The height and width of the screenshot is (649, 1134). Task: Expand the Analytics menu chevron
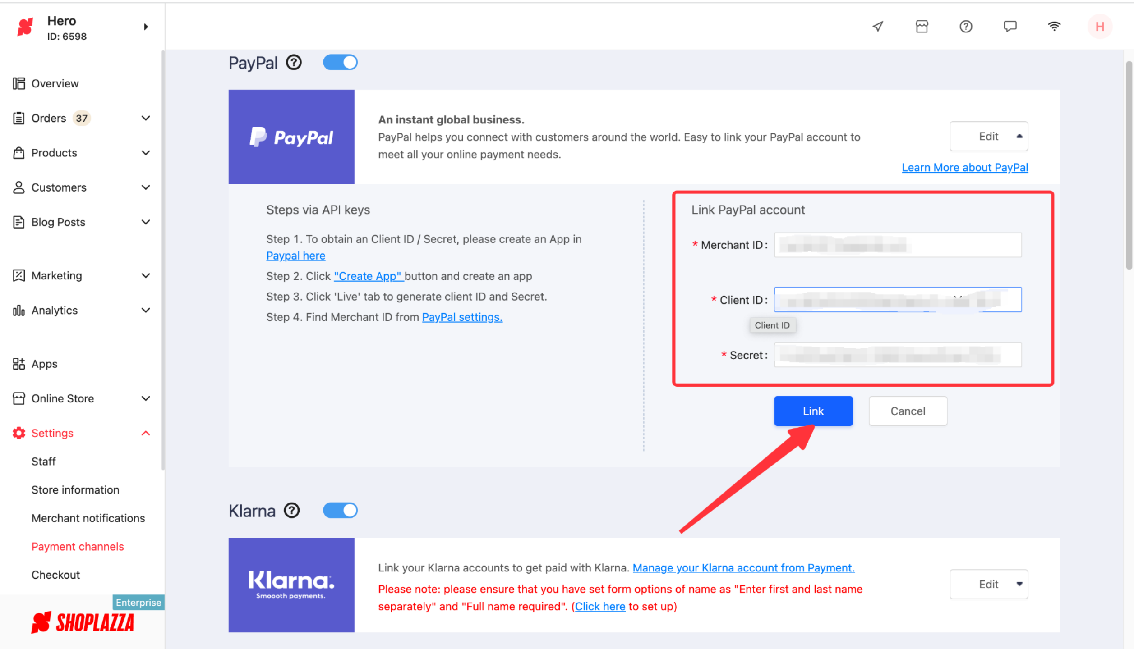[146, 311]
